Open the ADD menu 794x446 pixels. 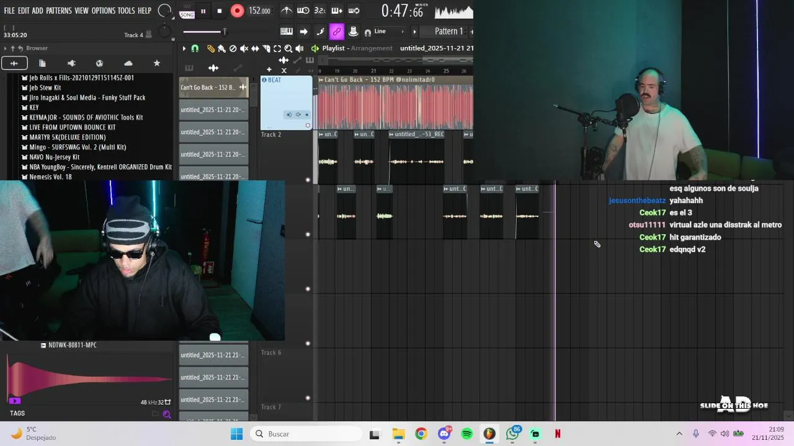coord(38,11)
